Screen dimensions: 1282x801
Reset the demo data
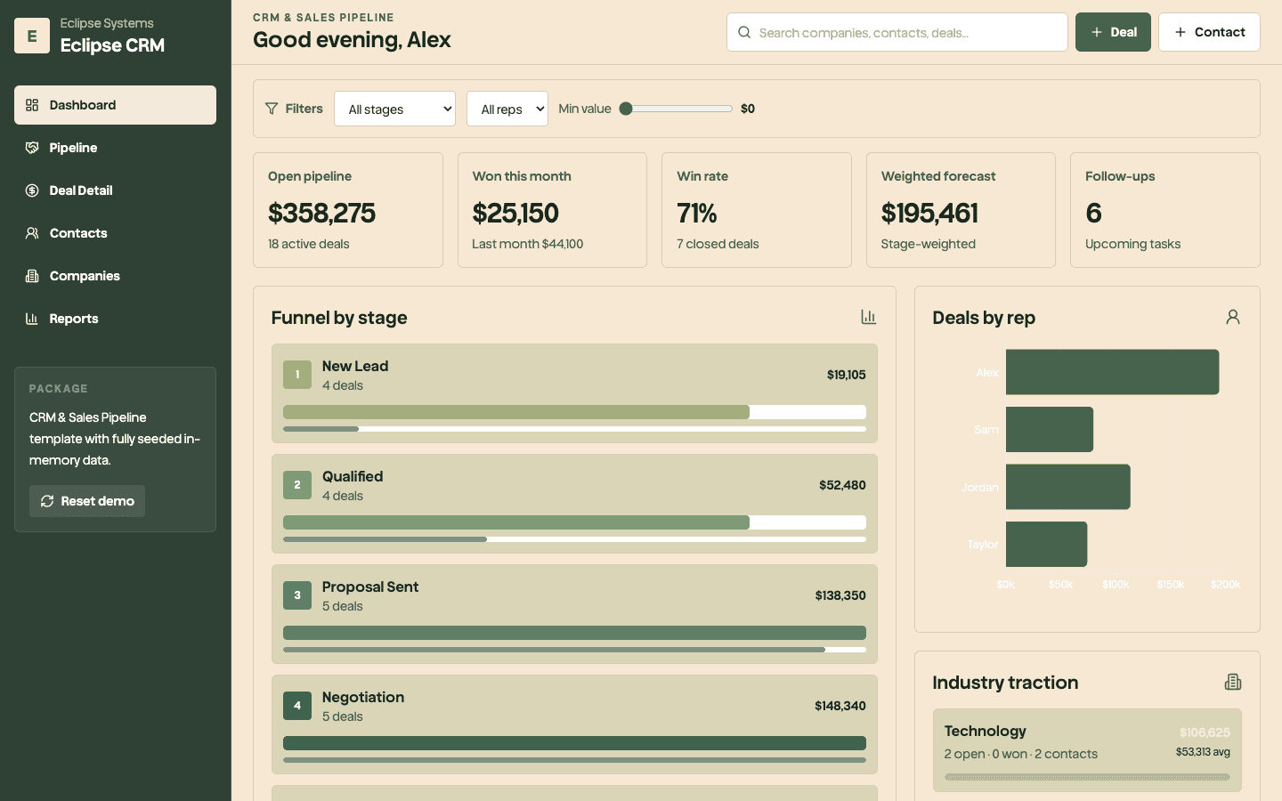point(87,501)
